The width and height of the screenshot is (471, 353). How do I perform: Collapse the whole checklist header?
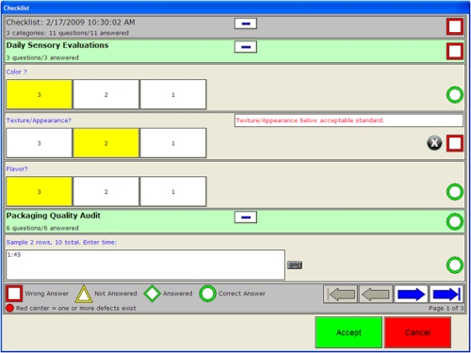point(246,24)
